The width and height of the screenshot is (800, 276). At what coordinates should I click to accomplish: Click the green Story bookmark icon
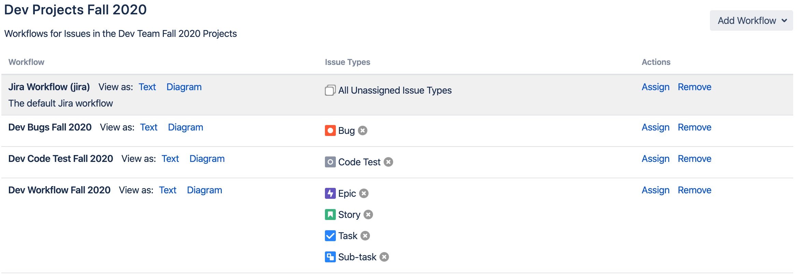coord(330,215)
